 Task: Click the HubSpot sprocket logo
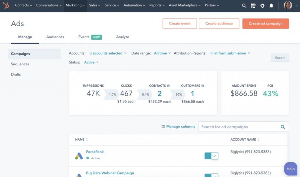6,5
